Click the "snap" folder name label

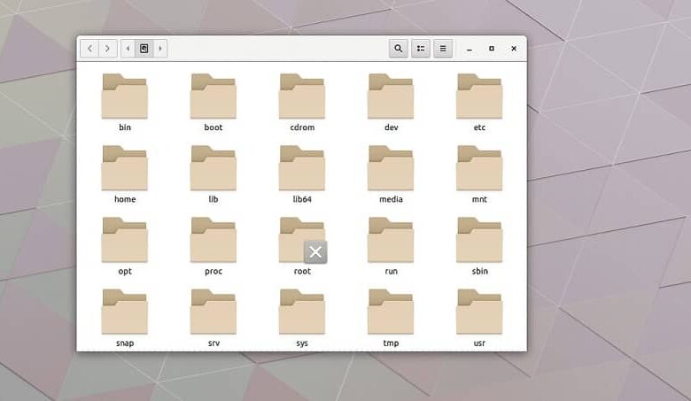[x=125, y=343]
